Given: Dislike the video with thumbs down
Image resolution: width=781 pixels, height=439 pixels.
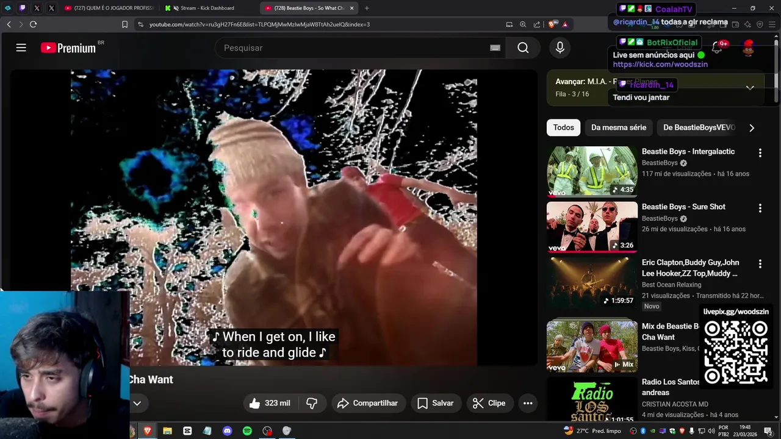Looking at the screenshot, I should (x=312, y=403).
